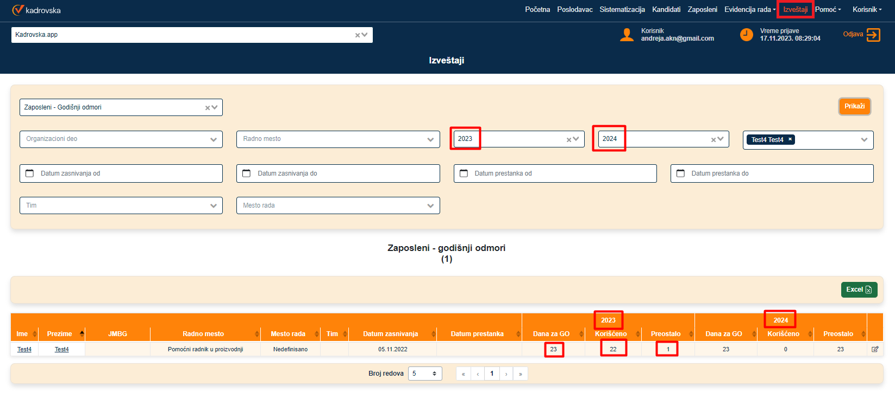Viewport: 895px width, 399px height.
Task: Click the Odjava logout icon
Action: [873, 35]
